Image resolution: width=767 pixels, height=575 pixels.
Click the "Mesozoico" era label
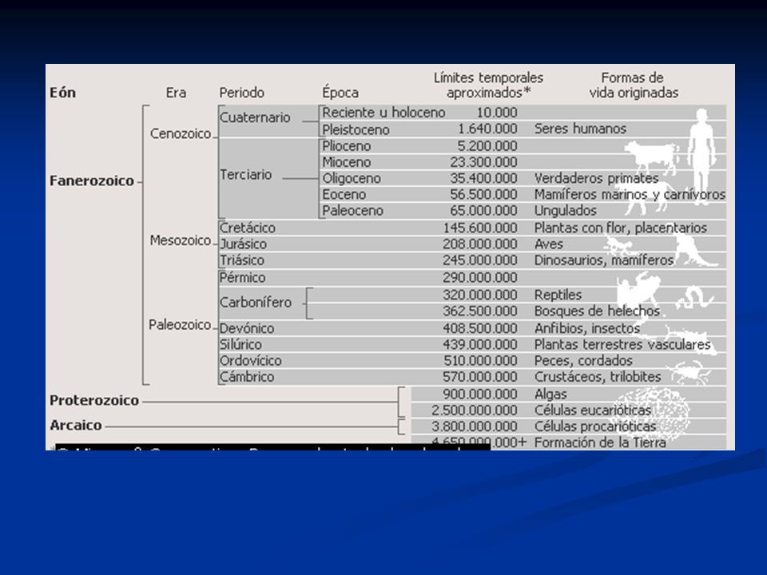(181, 240)
